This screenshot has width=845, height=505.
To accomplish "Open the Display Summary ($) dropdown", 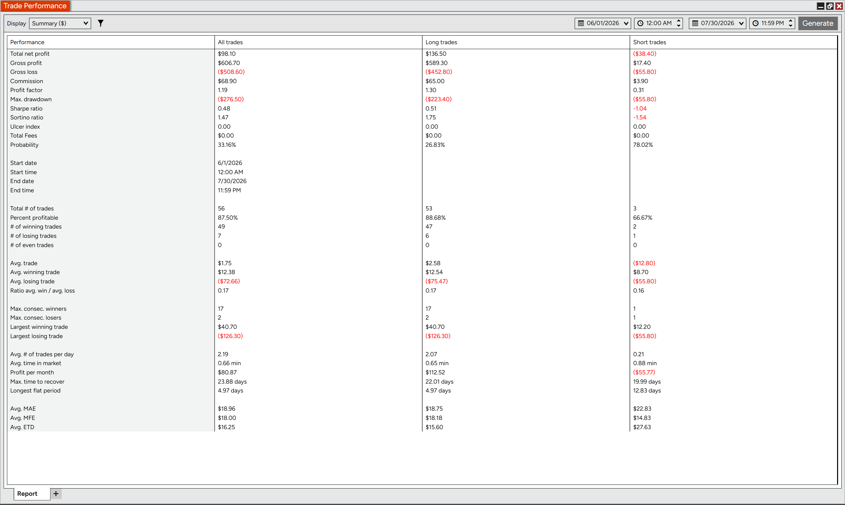I will coord(60,23).
